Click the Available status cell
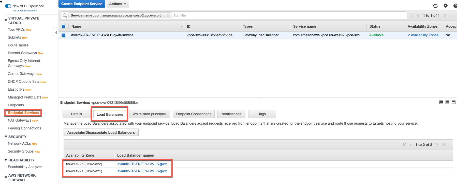The width and height of the screenshot is (457, 183). (376, 35)
